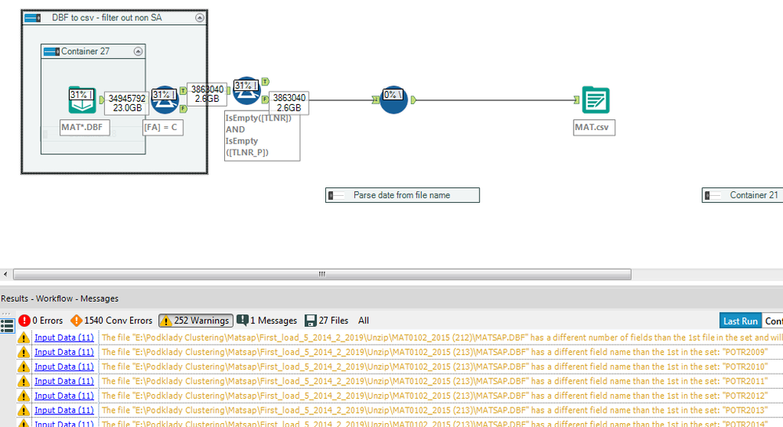The width and height of the screenshot is (783, 427).
Task: Click the warning message mentioning POTR2010
Action: [x=435, y=367]
